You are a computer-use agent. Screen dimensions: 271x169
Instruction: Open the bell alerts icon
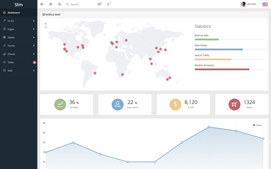click(108, 4)
